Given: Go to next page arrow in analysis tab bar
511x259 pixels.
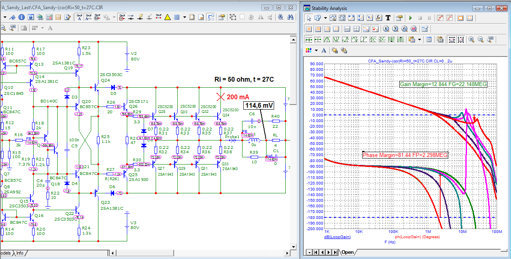Looking at the screenshot, I should click(329, 252).
